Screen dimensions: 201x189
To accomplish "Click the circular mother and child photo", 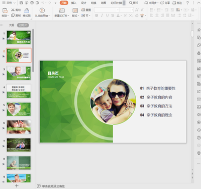I will click(x=113, y=101).
